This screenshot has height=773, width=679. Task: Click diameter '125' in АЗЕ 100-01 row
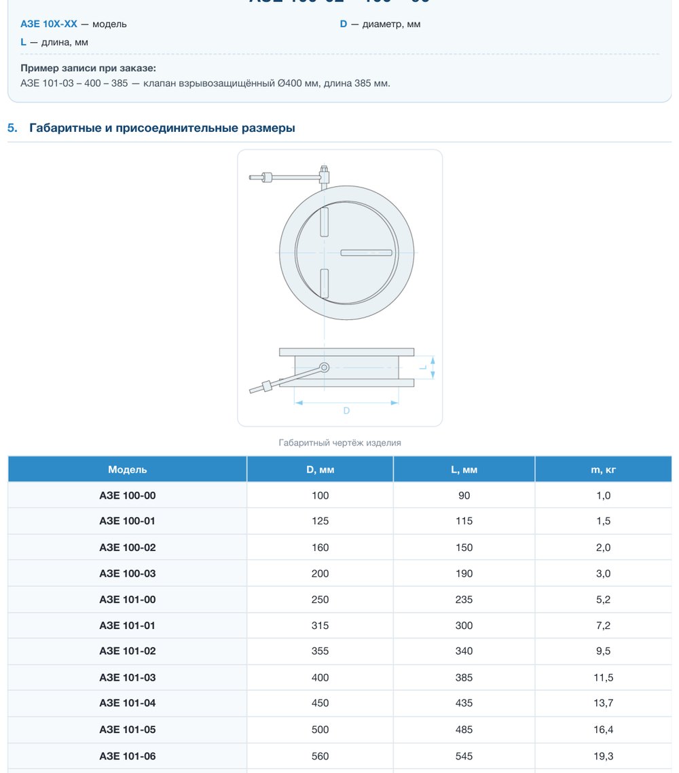(x=320, y=521)
